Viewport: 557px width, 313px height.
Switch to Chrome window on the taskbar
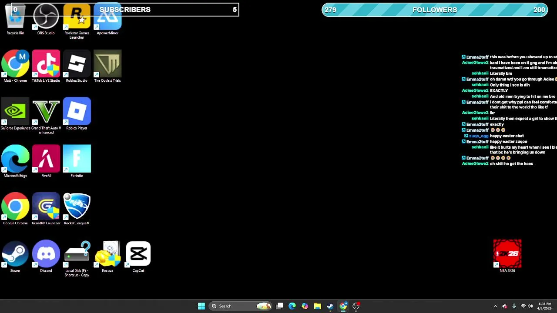pyautogui.click(x=343, y=306)
